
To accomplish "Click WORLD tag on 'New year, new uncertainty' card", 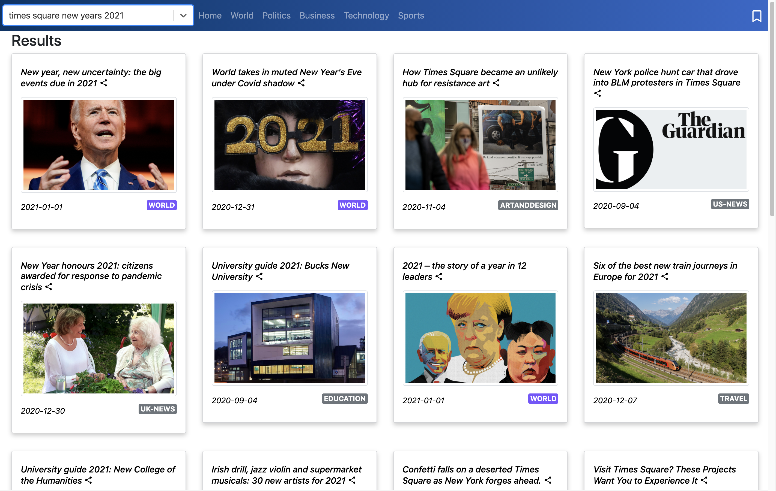I will coord(162,205).
